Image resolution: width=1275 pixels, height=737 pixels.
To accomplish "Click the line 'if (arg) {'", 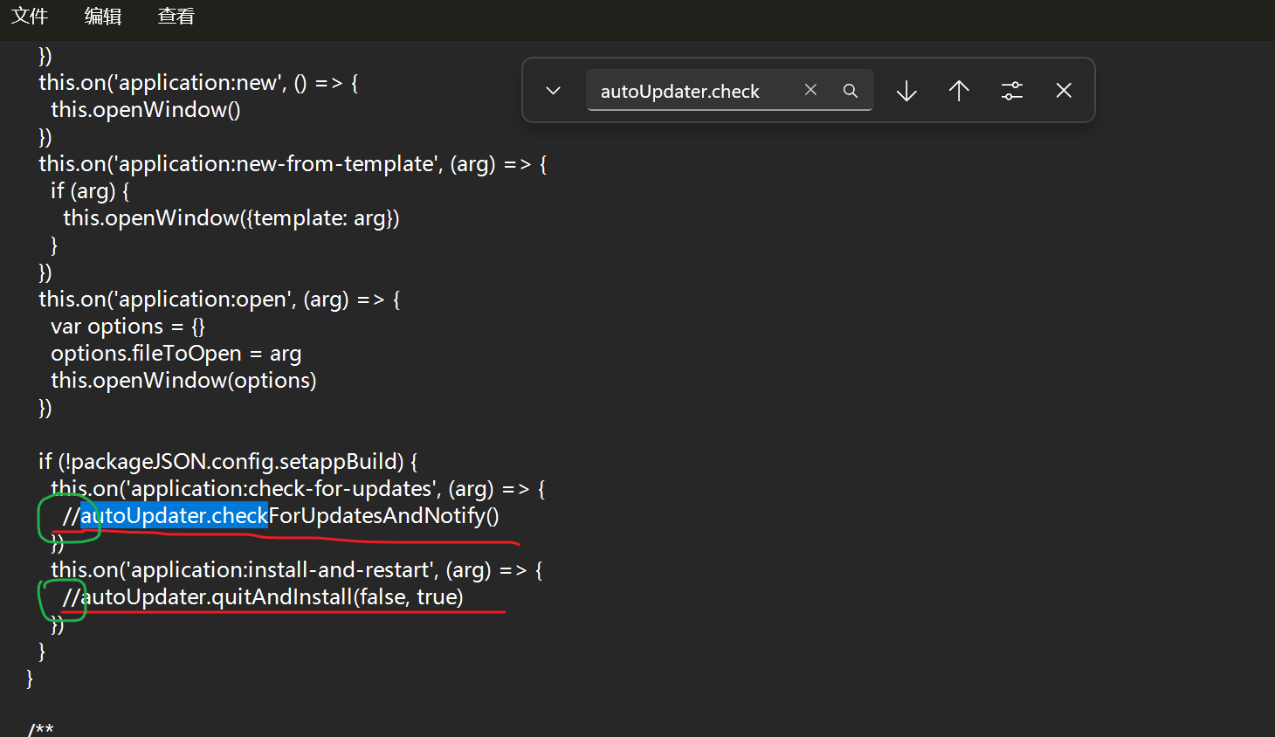I will (90, 191).
